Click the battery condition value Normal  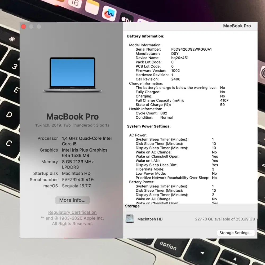point(166,117)
